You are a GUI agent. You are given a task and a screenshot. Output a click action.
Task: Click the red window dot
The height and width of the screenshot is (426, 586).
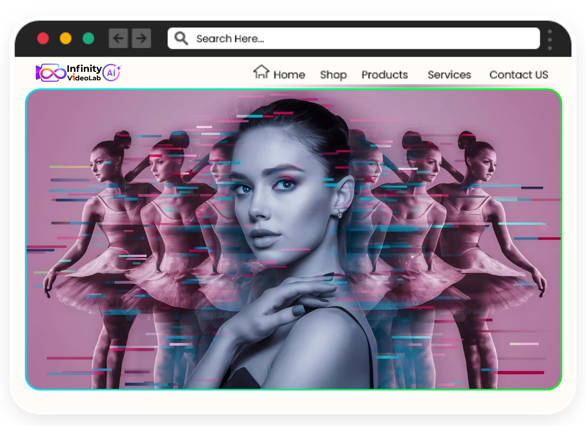pyautogui.click(x=43, y=39)
